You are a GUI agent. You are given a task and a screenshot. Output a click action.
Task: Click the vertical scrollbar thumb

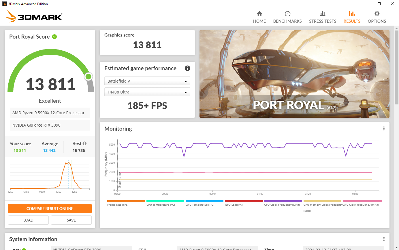click(397, 68)
